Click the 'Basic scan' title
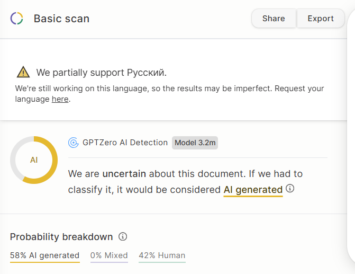 (61, 19)
